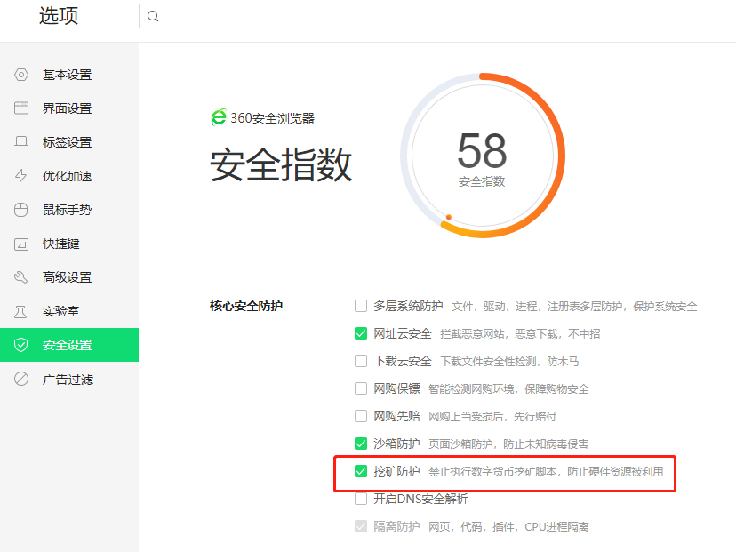Click the 拦截恶意网站 description text
Viewport: 736px width, 552px height.
pos(520,333)
